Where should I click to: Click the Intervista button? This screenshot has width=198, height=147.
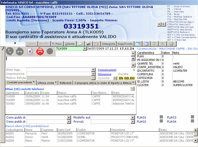(x=109, y=44)
